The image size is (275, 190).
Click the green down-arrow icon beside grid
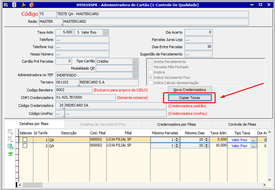[x=10, y=154]
